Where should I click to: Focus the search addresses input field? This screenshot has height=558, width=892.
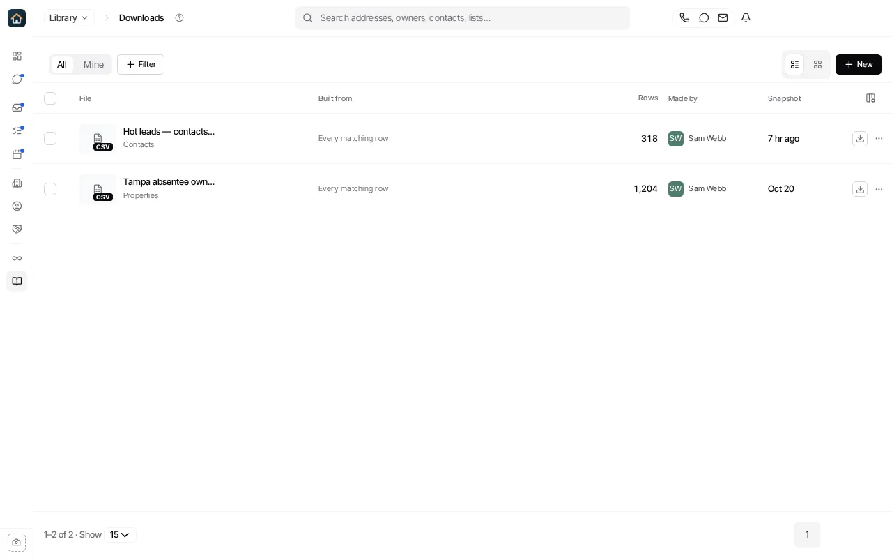click(463, 18)
